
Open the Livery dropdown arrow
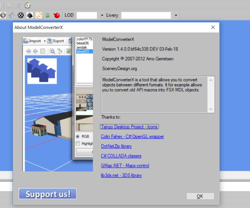coord(176,15)
